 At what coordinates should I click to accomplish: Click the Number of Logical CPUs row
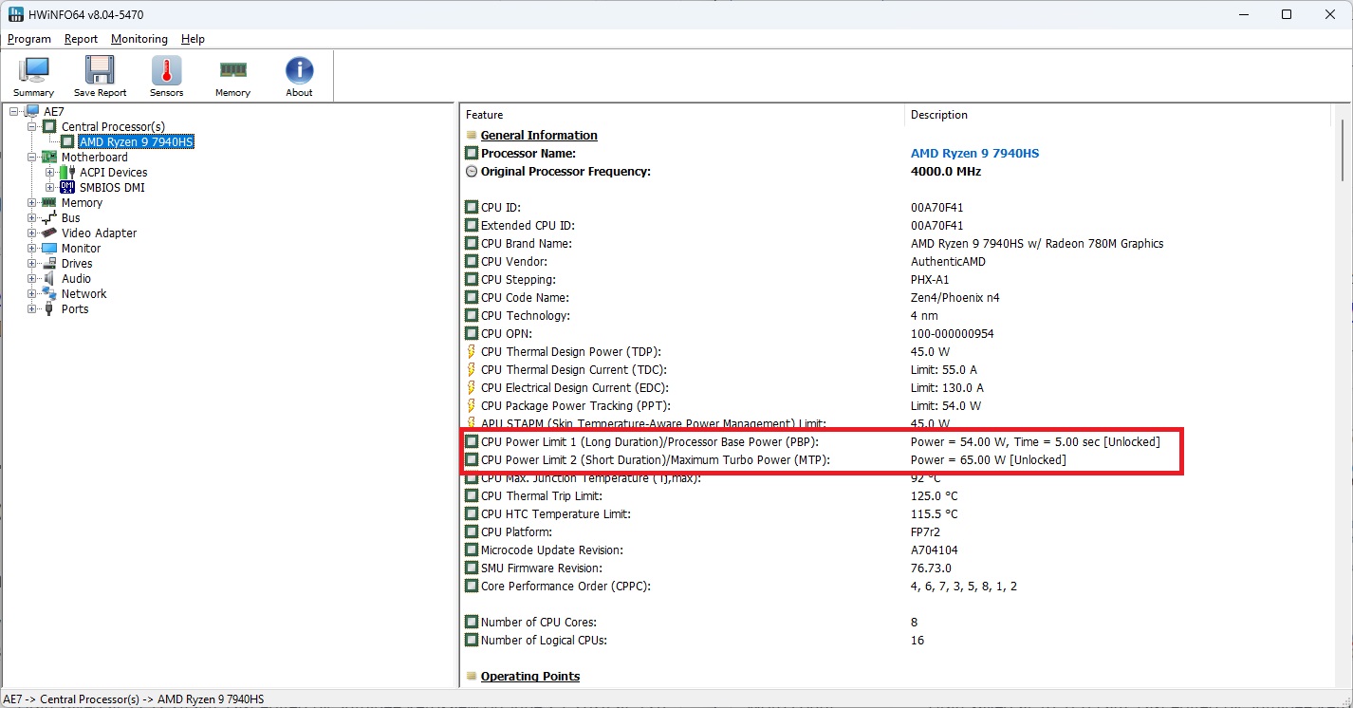pyautogui.click(x=897, y=641)
